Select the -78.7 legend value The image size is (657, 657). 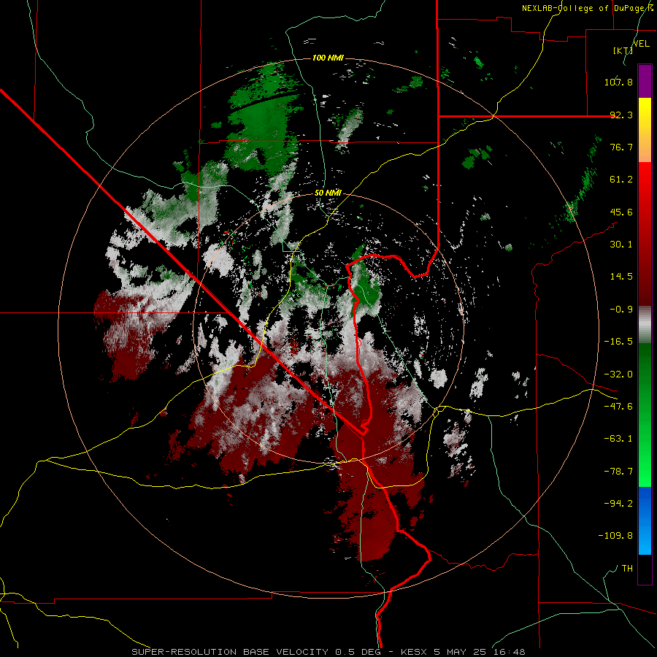pyautogui.click(x=618, y=471)
